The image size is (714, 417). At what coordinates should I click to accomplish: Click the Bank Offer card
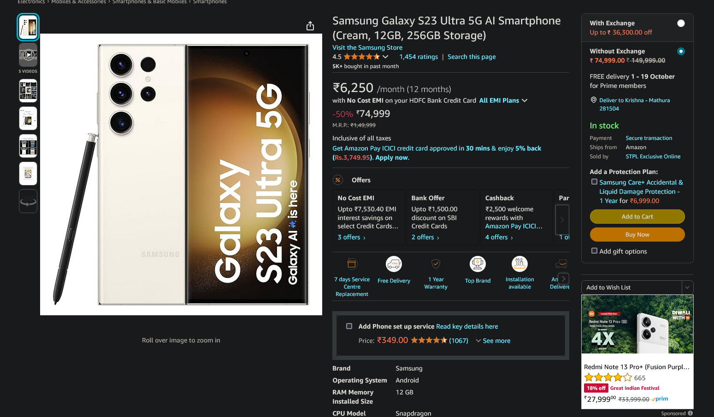click(x=442, y=217)
